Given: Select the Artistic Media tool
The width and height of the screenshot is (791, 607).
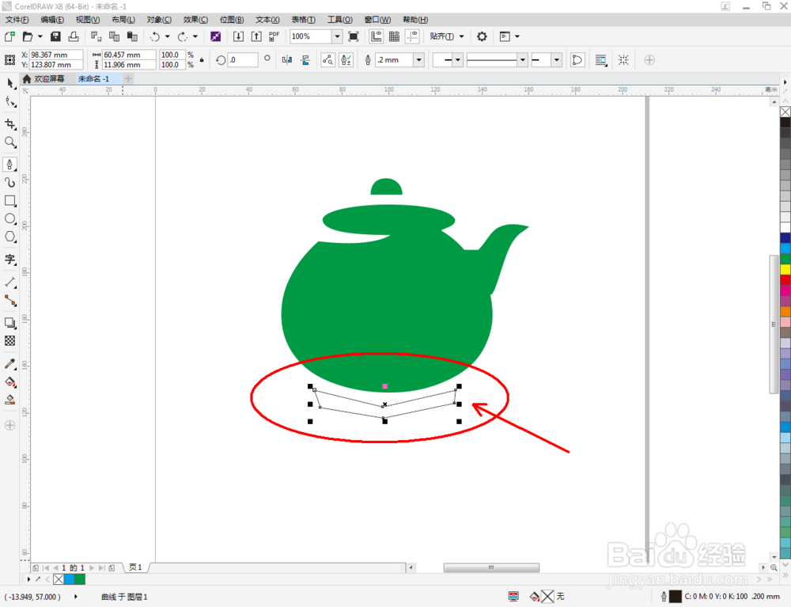Looking at the screenshot, I should pyautogui.click(x=10, y=183).
